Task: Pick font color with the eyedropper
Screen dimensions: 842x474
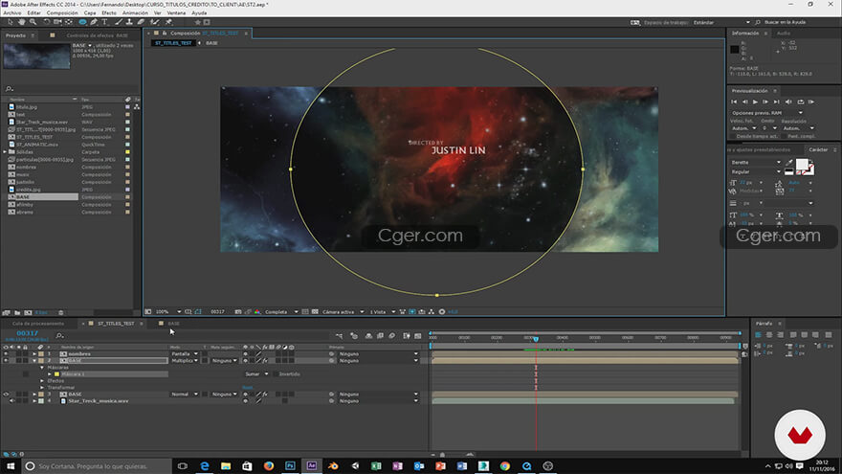Action: pyautogui.click(x=788, y=162)
